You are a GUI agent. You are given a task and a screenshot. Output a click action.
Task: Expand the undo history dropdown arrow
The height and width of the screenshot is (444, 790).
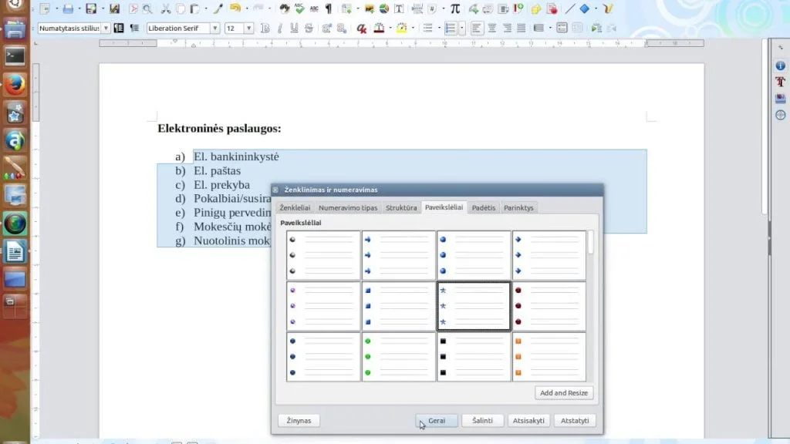pos(247,9)
